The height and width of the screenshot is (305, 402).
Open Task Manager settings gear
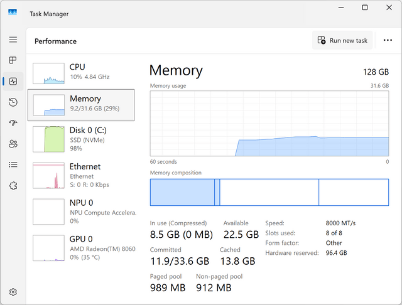pos(13,292)
